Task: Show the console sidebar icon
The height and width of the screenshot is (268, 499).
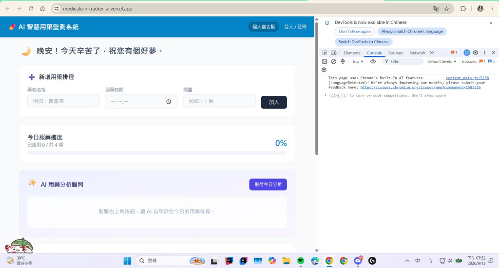Action: [x=324, y=61]
